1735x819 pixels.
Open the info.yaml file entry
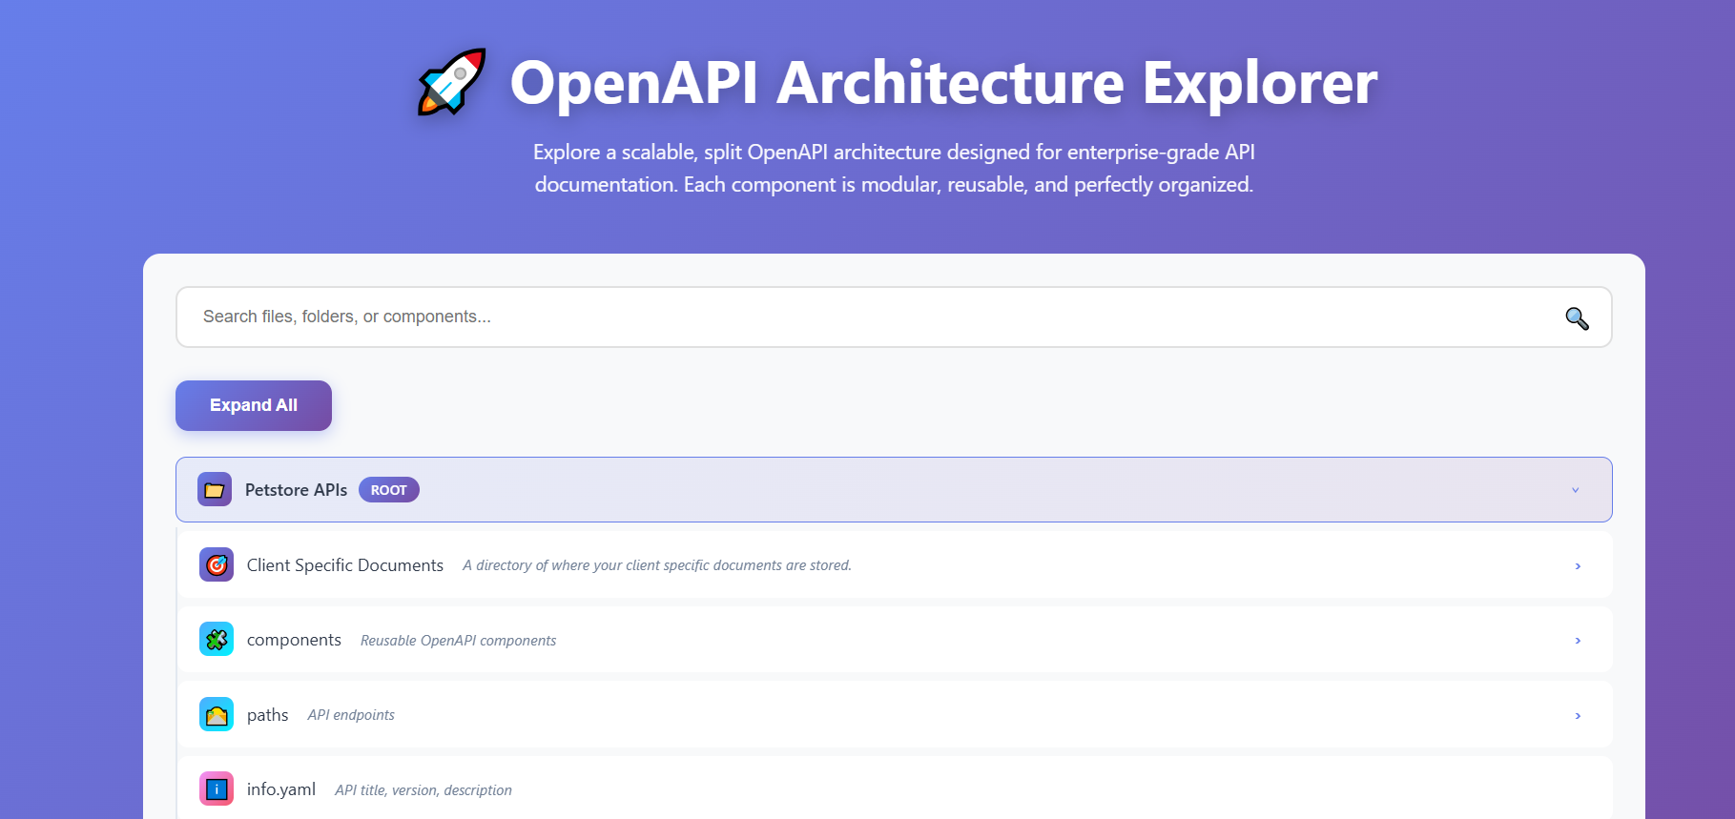[280, 789]
